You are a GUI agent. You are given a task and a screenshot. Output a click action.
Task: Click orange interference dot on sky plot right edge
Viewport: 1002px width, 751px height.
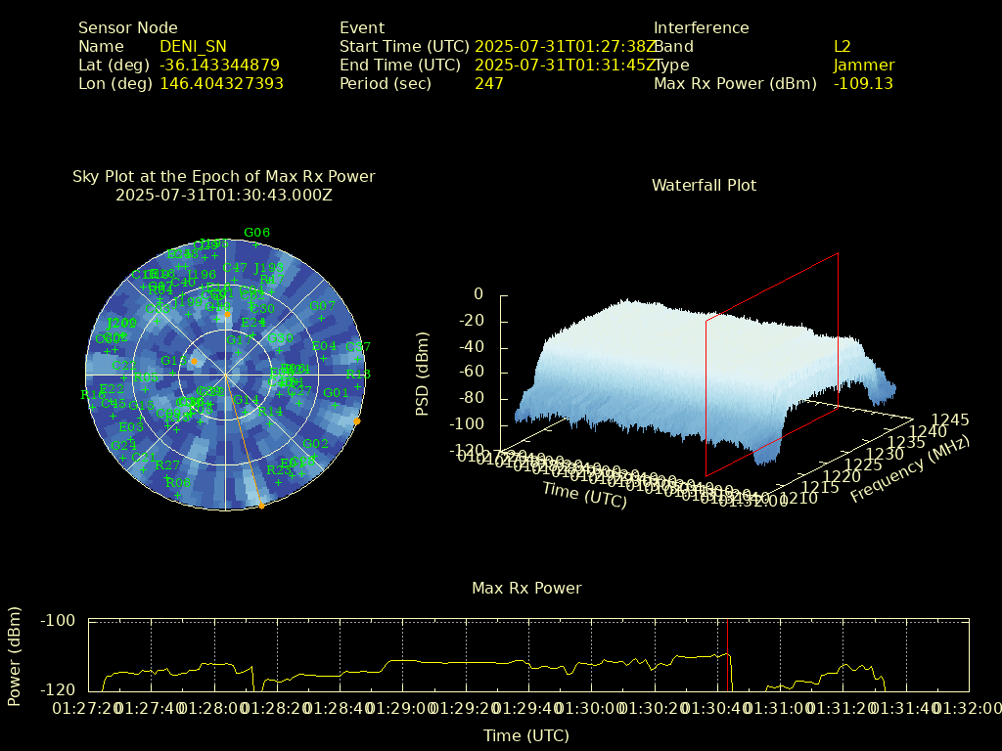click(x=357, y=421)
